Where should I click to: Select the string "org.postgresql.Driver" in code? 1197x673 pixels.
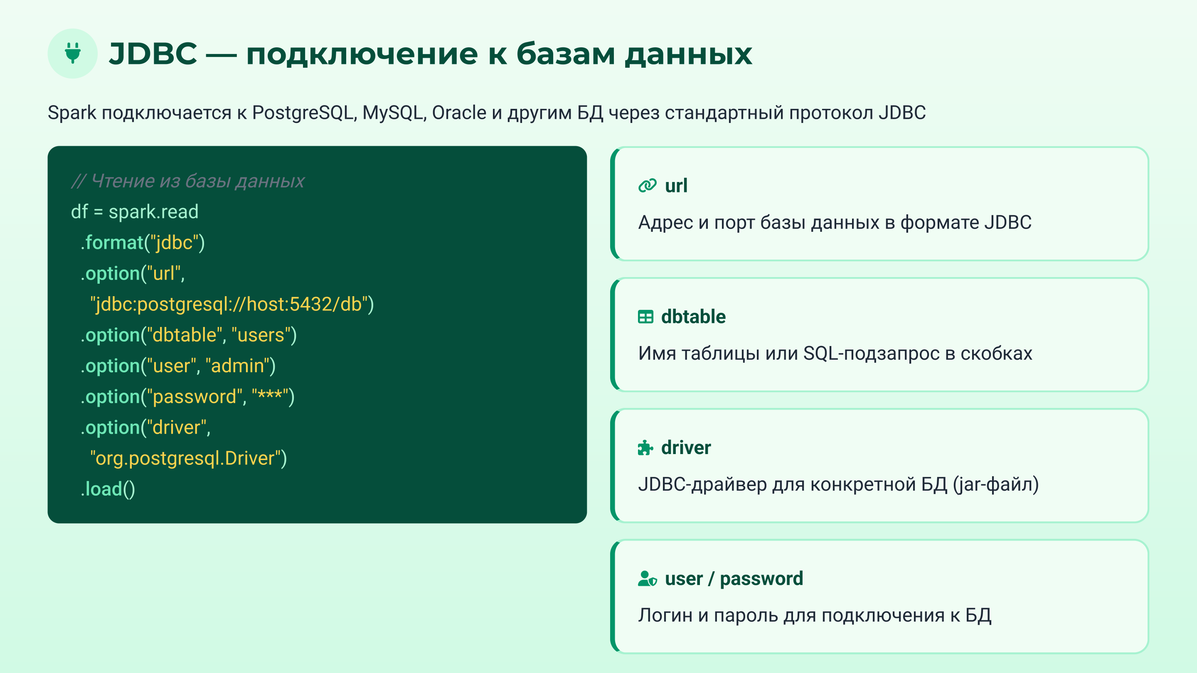coord(190,458)
